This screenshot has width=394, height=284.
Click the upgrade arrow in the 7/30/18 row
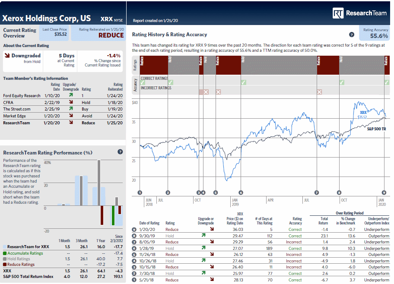click(203, 273)
